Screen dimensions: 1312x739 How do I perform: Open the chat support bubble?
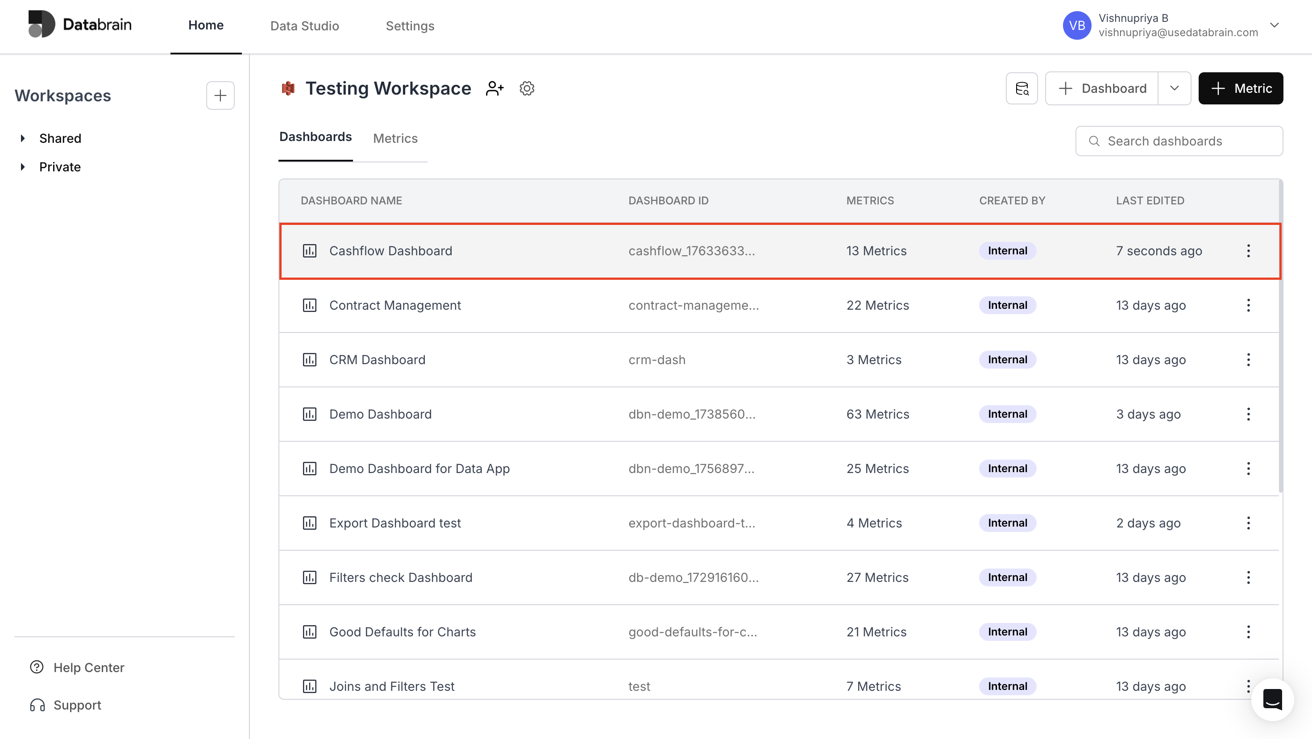tap(1272, 699)
